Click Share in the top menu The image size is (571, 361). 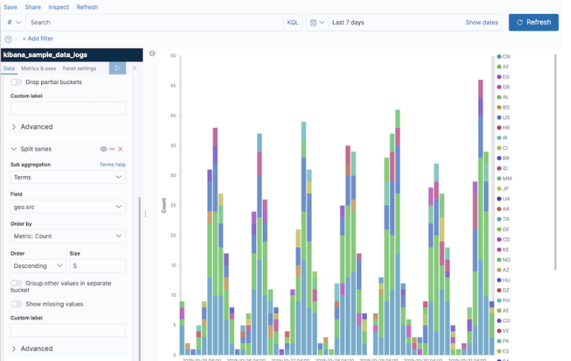click(33, 7)
